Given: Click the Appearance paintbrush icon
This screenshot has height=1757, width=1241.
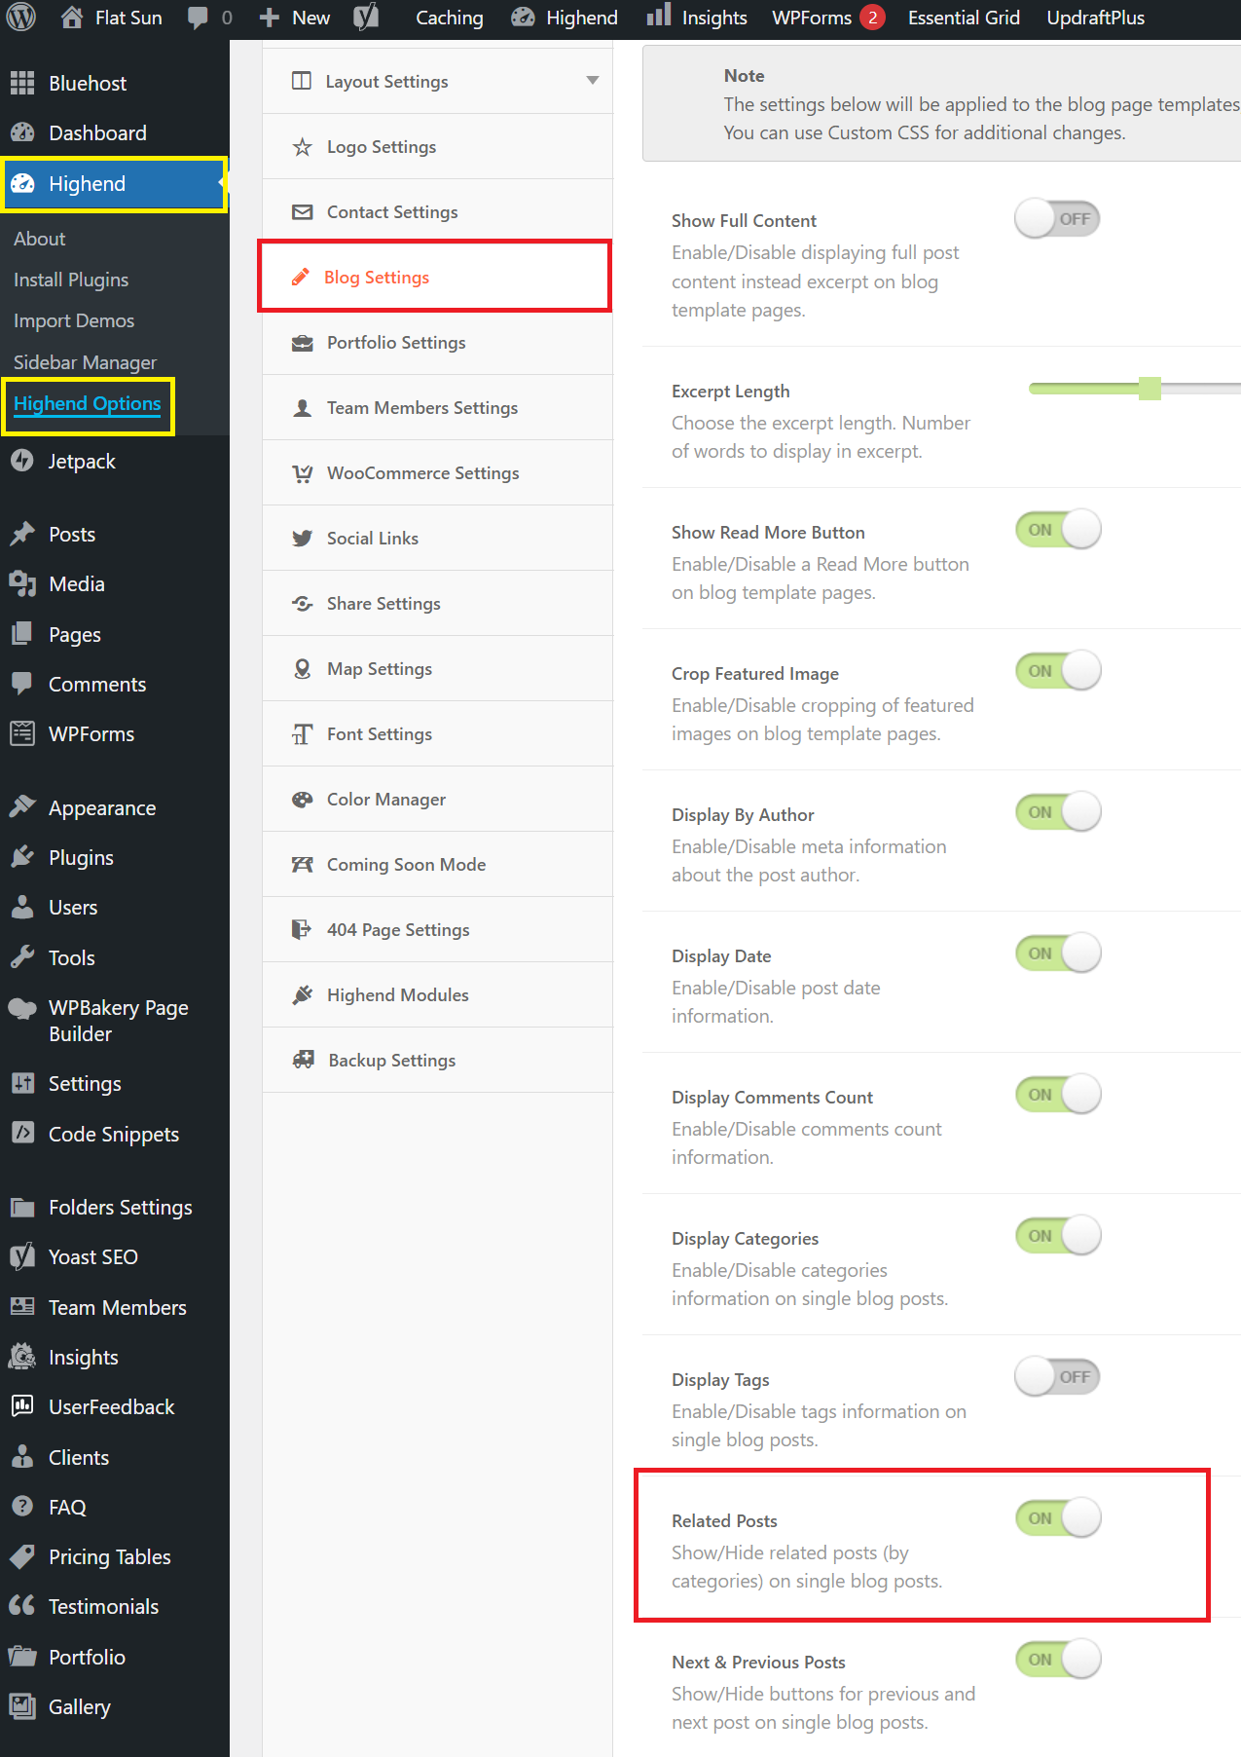Looking at the screenshot, I should point(22,807).
